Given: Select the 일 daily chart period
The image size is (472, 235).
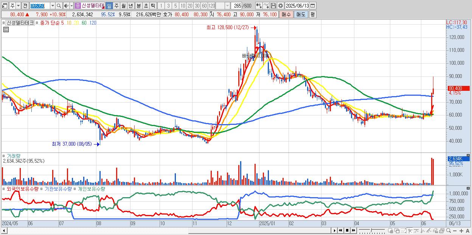Looking at the screenshot, I should pos(109,6).
